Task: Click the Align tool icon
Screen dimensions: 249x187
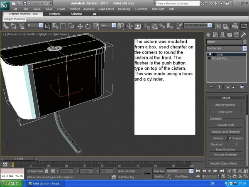Action: click(x=225, y=26)
